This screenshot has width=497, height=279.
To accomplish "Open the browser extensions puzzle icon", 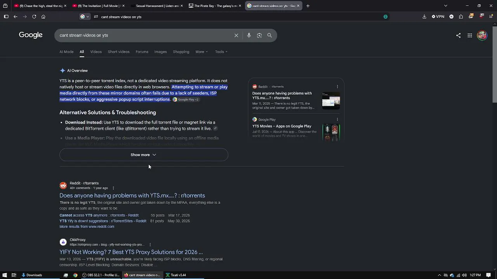I will (461, 17).
